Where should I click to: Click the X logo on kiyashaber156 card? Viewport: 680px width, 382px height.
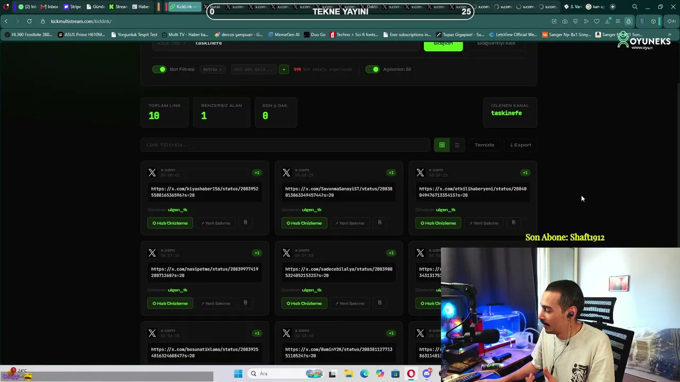(152, 172)
